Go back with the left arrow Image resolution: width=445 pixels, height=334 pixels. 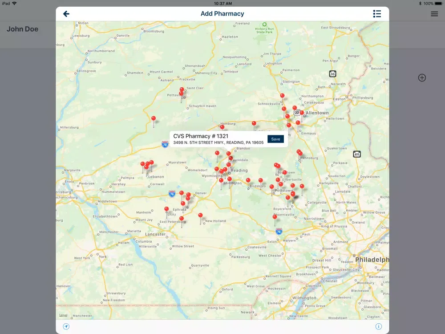click(x=66, y=14)
